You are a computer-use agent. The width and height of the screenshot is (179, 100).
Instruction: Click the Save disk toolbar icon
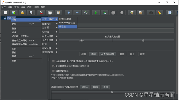[x=31, y=13]
